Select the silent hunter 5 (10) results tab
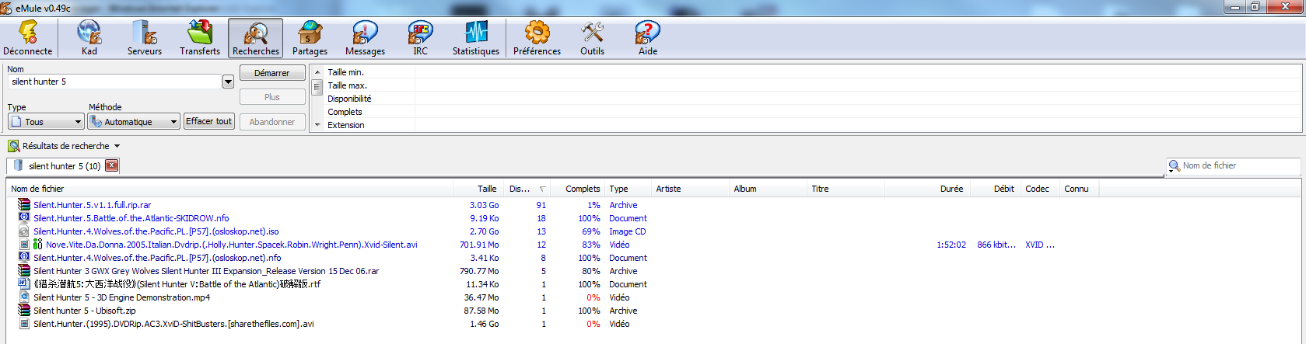The width and height of the screenshot is (1306, 344). 64,165
